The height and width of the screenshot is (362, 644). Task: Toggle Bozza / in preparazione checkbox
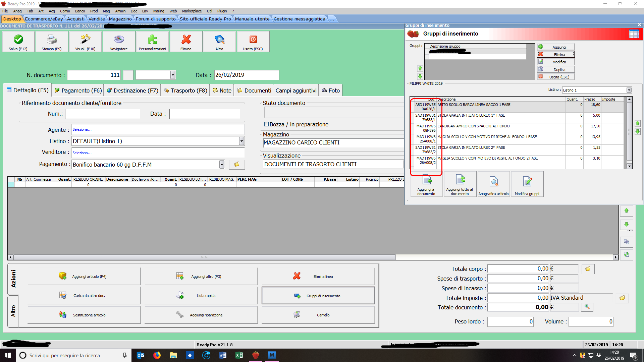[267, 124]
